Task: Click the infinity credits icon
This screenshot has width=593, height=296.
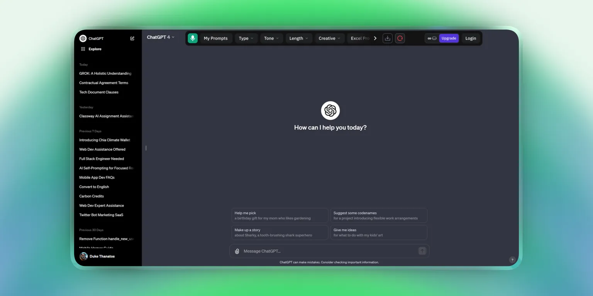Action: click(432, 38)
